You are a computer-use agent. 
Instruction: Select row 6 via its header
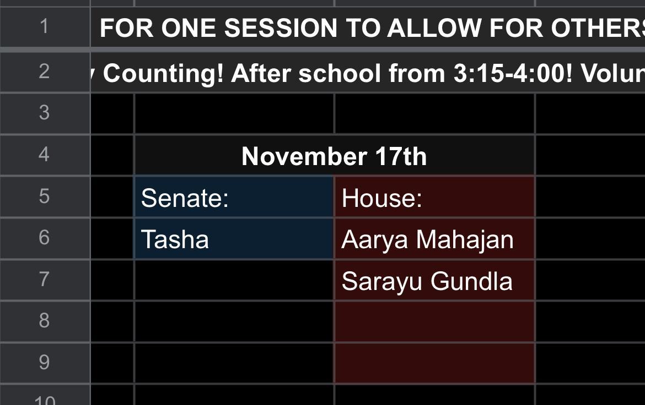[45, 238]
